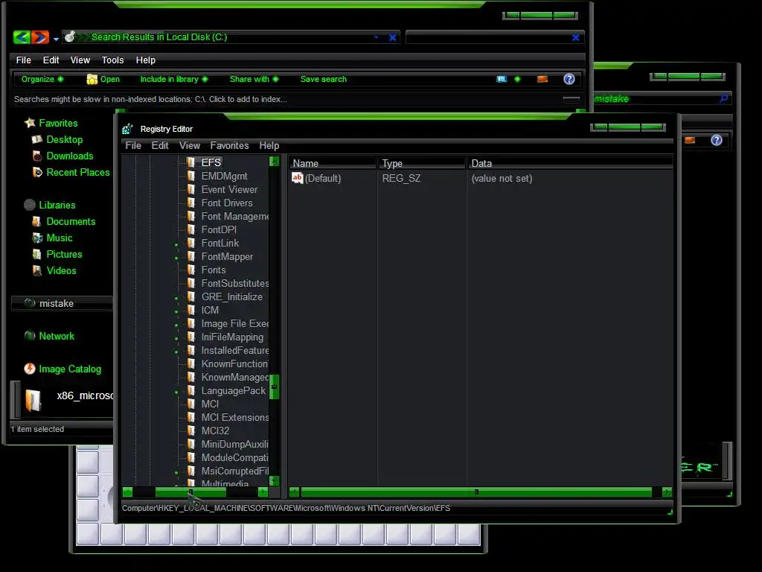This screenshot has width=762, height=572.
Task: Open address bar history dropdown arrow
Action: [x=376, y=37]
